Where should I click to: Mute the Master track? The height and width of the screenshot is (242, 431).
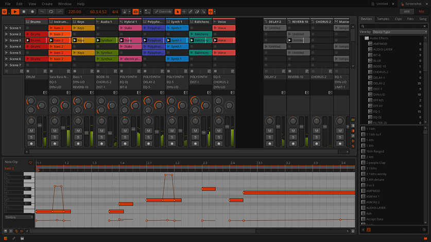tap(340, 131)
